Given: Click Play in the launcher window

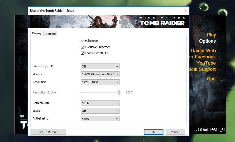Looking at the screenshot, I should pos(211,35).
